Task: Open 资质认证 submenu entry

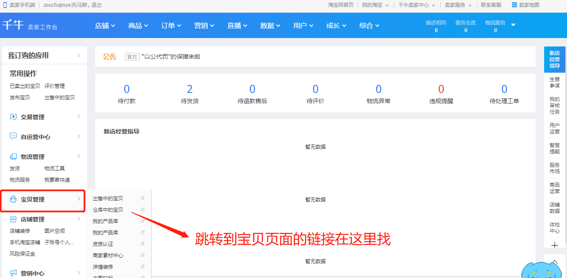Action: pyautogui.click(x=103, y=244)
